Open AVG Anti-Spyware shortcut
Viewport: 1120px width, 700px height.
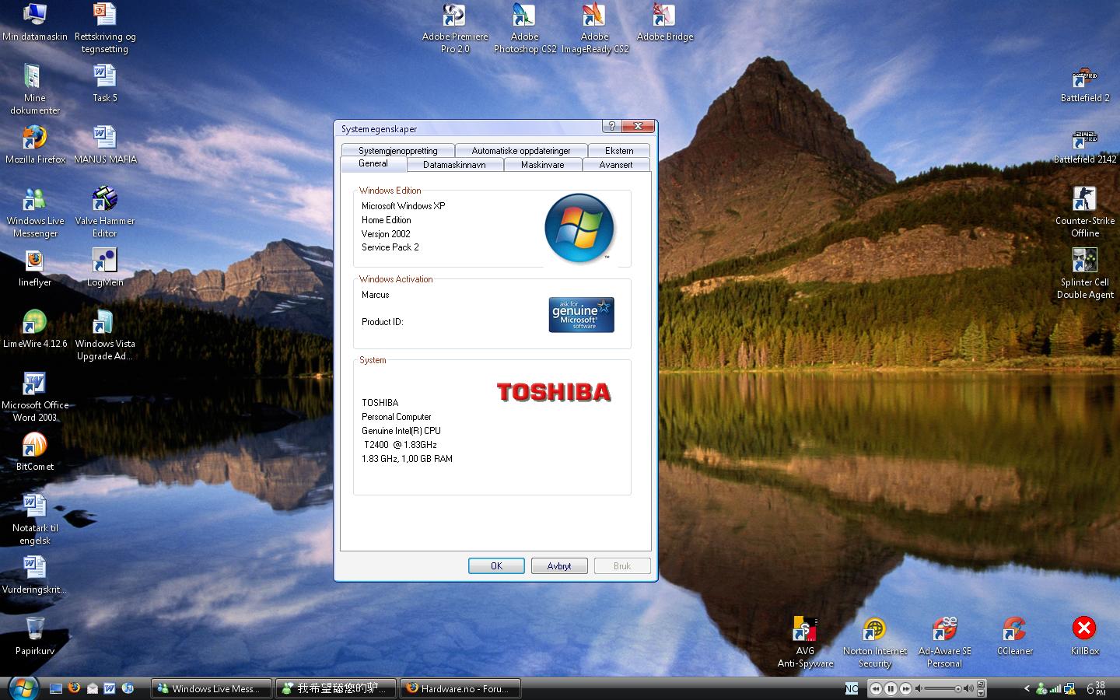tap(805, 642)
